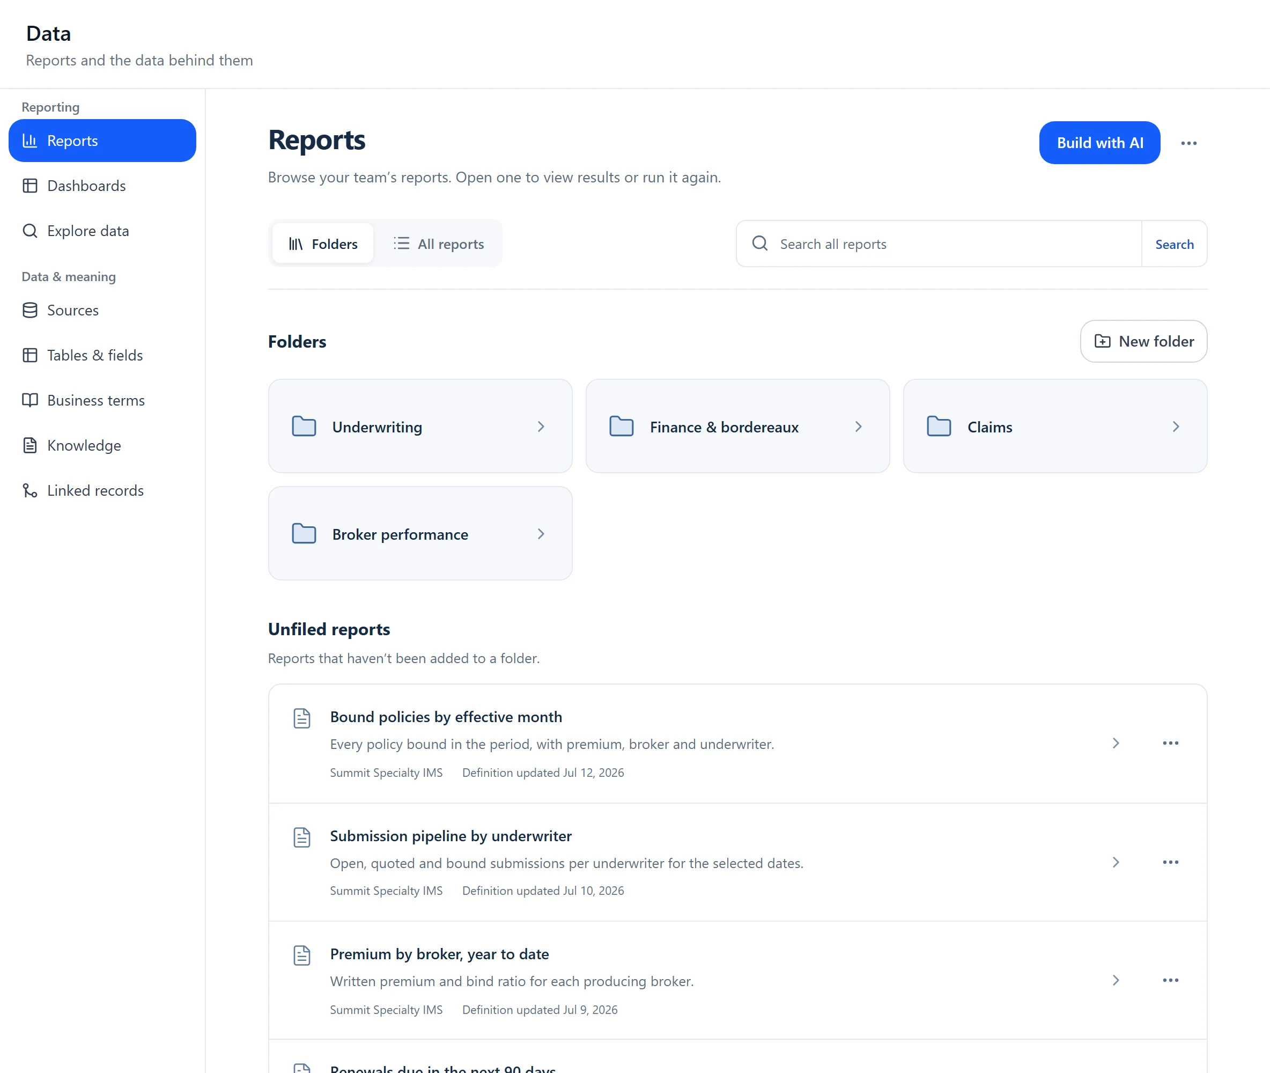Click 'Open, quoted and bound submissions' description
This screenshot has height=1073, width=1270.
pyautogui.click(x=566, y=863)
